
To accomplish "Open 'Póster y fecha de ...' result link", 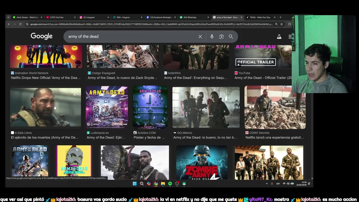I will (149, 137).
